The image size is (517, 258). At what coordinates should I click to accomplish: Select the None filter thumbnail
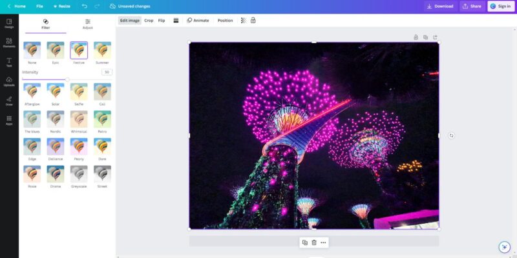pyautogui.click(x=32, y=50)
